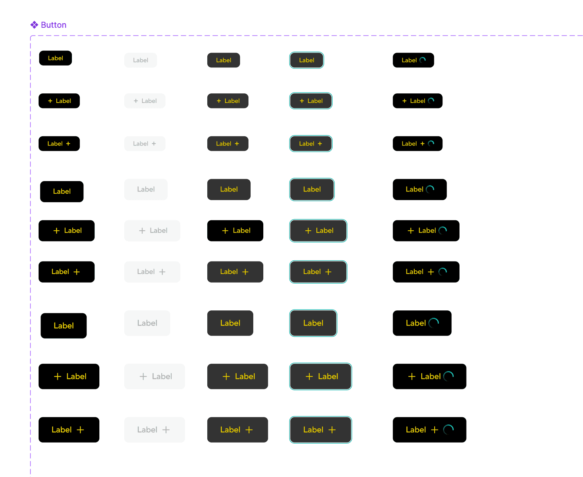The height and width of the screenshot is (477, 583).
Task: Click the largest dark grey Label button, no plus
Action: [x=230, y=323]
